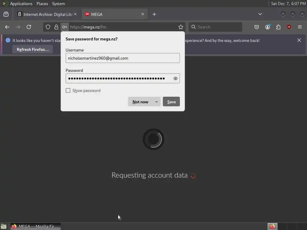Open a new tab with the plus button
The height and width of the screenshot is (230, 307).
(154, 14)
